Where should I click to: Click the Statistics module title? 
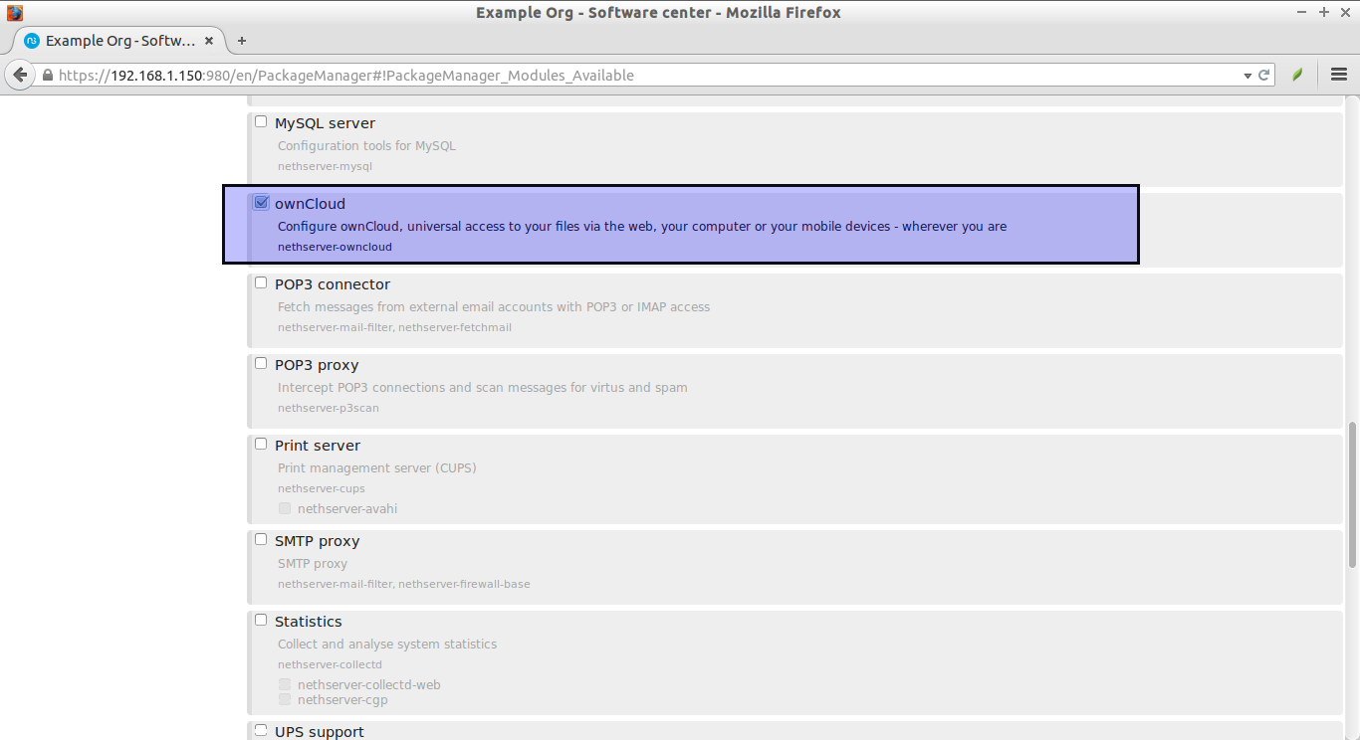pos(308,622)
